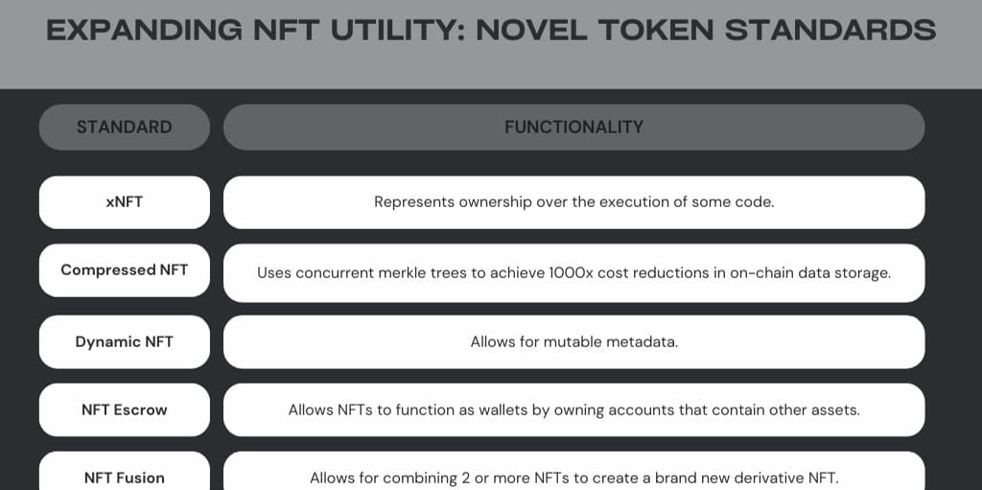Screen dimensions: 982x490
Task: Select the Compressed NFT label
Action: (125, 270)
